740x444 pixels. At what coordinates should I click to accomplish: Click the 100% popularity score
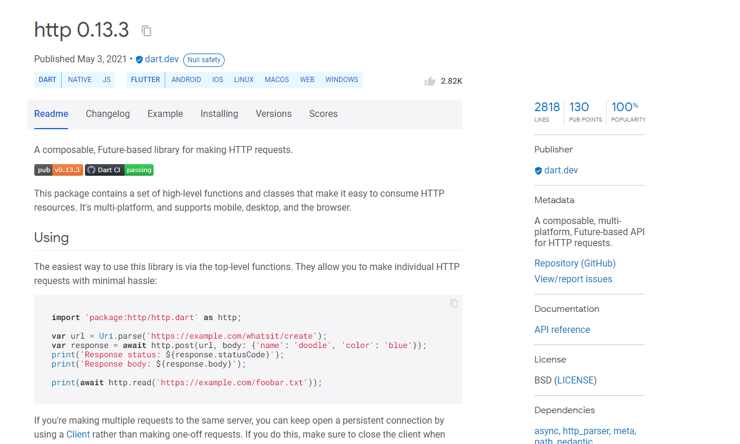628,112
